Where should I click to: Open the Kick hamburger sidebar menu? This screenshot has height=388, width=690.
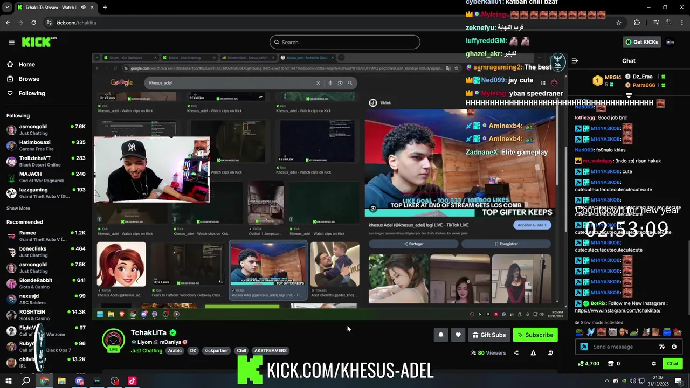tap(11, 42)
